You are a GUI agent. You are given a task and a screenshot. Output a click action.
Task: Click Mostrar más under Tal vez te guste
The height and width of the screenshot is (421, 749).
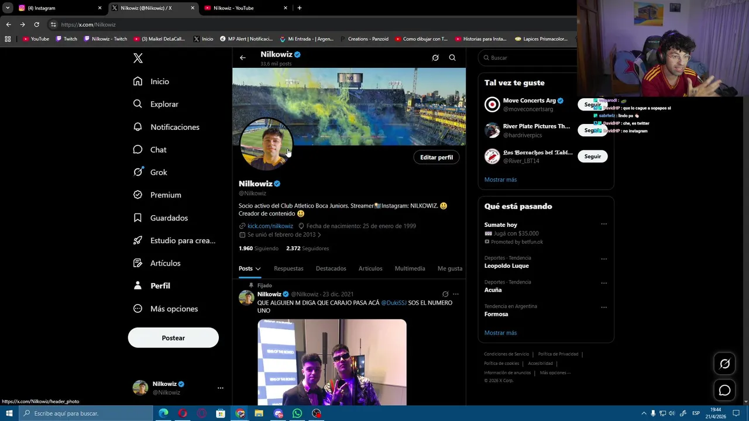[500, 180]
